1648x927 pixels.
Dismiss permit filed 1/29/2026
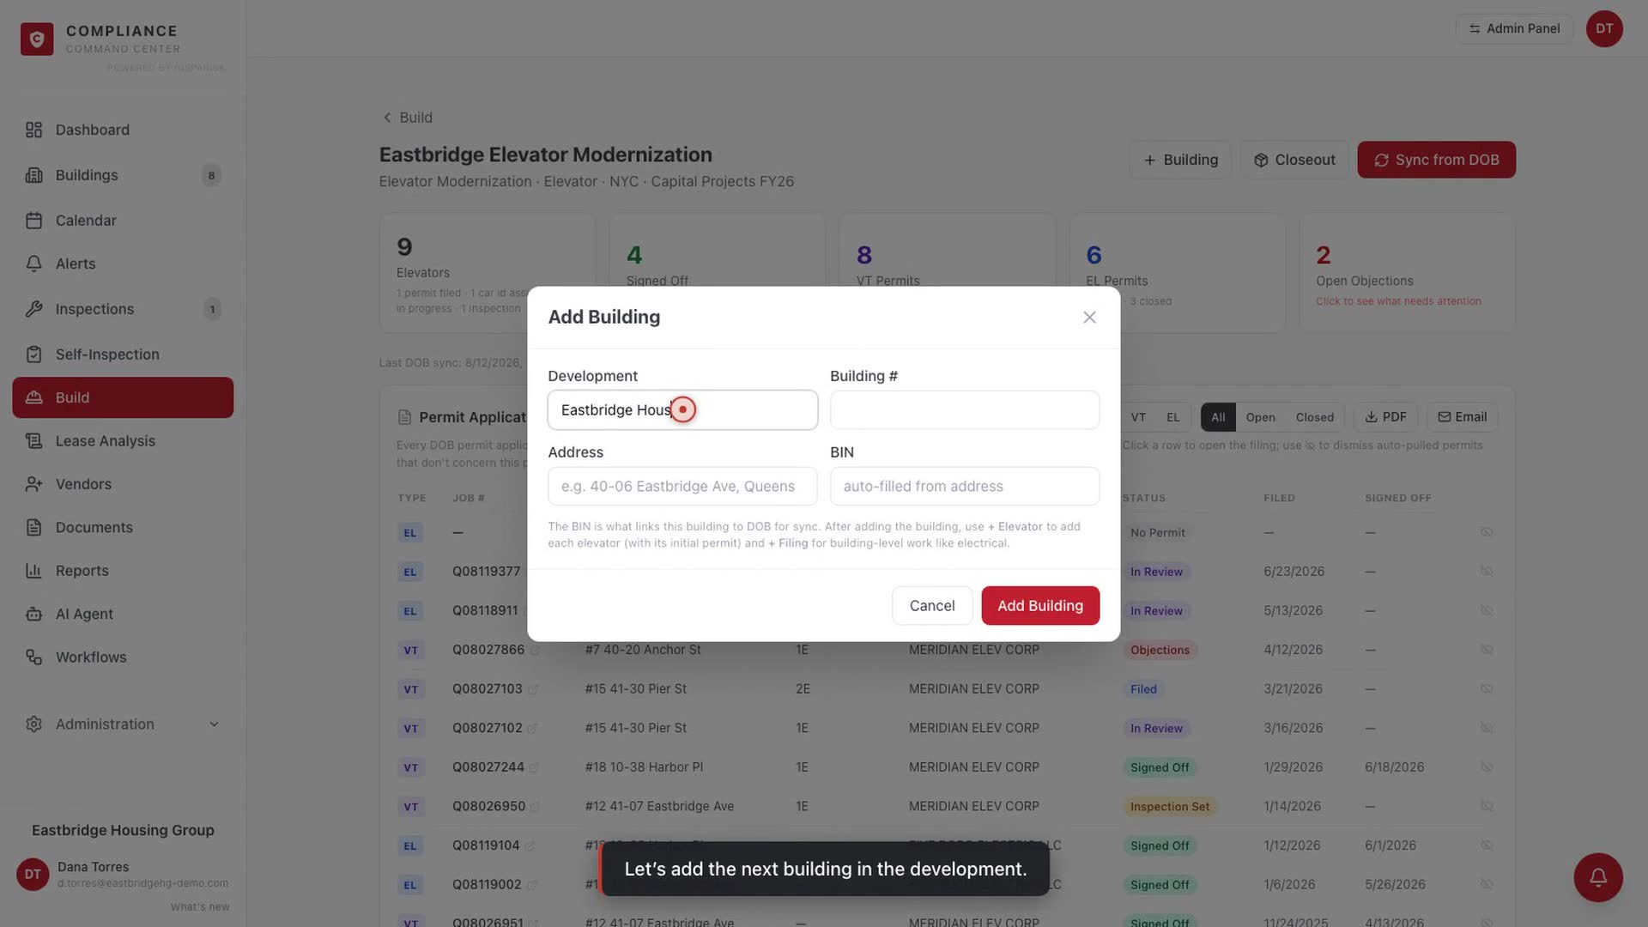click(1487, 767)
